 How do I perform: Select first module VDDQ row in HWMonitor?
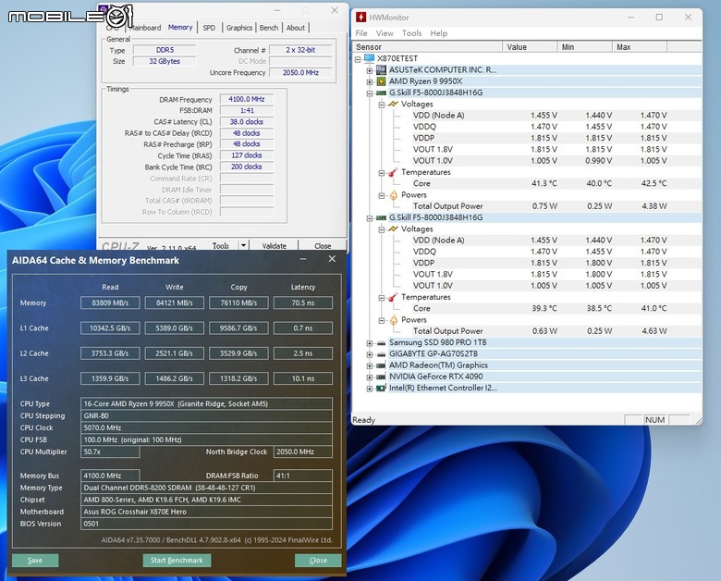pyautogui.click(x=527, y=127)
